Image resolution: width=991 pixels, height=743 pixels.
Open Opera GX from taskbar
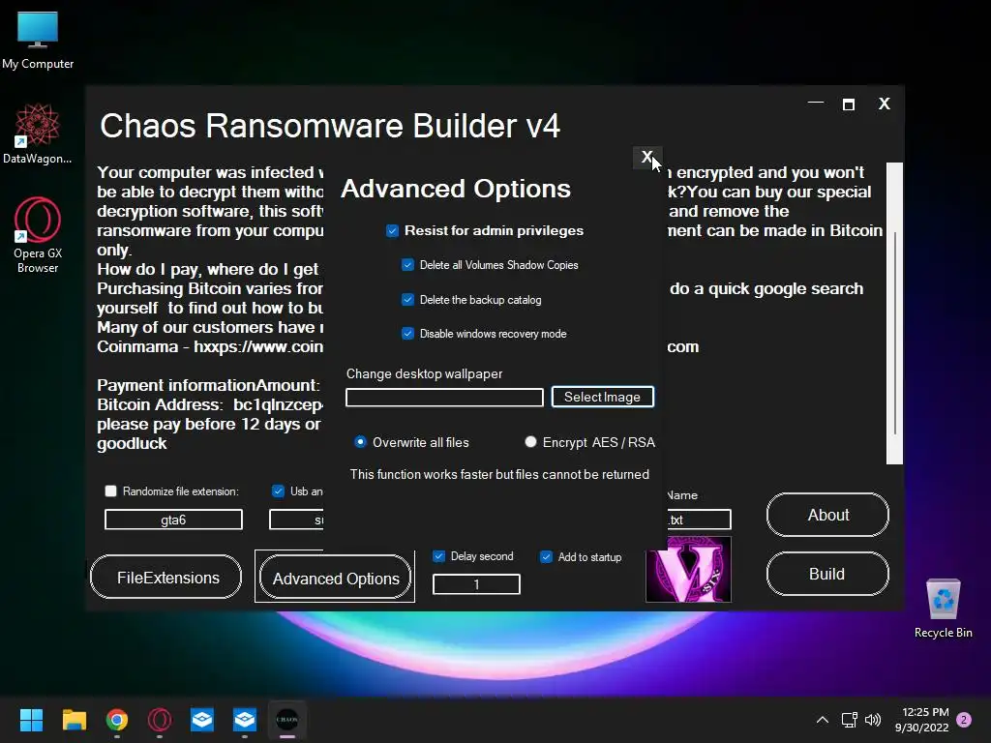pos(160,720)
